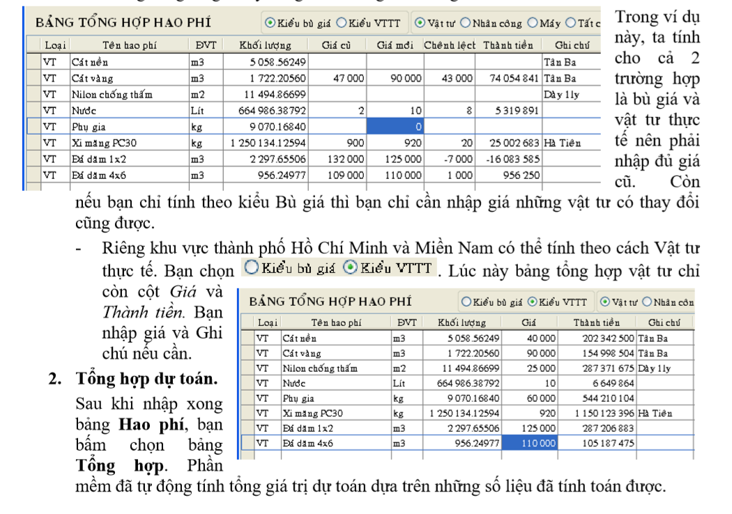Click Giá column header in bottom table
The height and width of the screenshot is (514, 732).
coord(529,323)
